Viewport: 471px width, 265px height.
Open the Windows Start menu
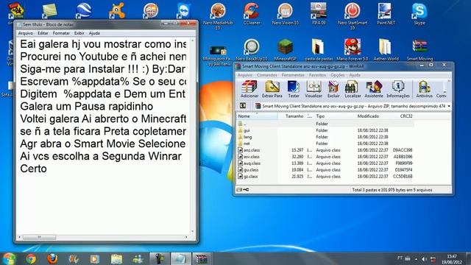(x=9, y=258)
